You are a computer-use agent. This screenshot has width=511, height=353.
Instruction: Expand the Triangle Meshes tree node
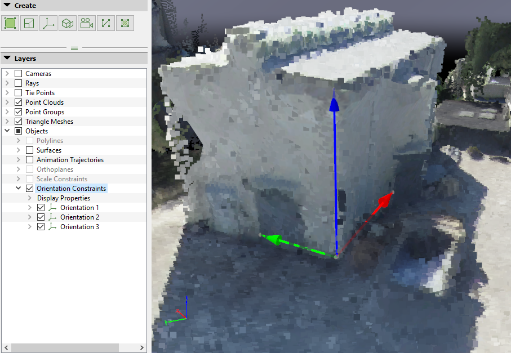pyautogui.click(x=7, y=122)
